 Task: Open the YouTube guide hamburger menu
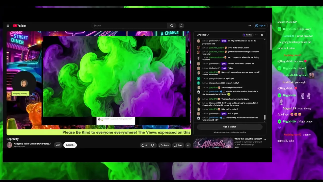click(x=8, y=26)
